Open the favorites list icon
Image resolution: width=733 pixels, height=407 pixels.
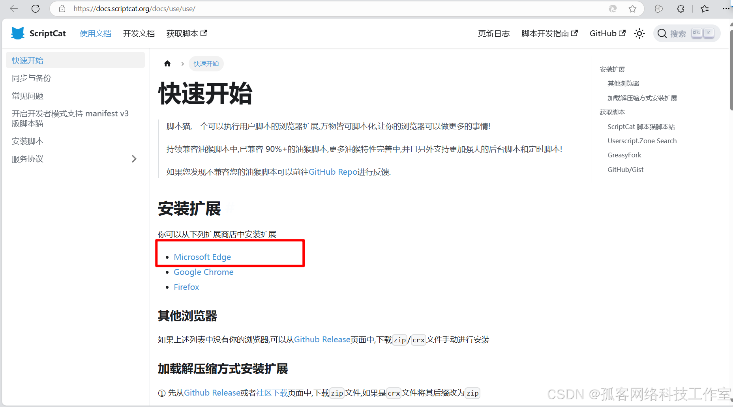705,9
